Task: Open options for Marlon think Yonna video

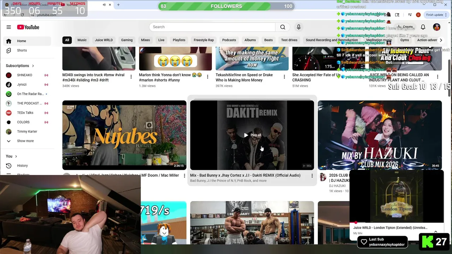Action: click(x=208, y=77)
